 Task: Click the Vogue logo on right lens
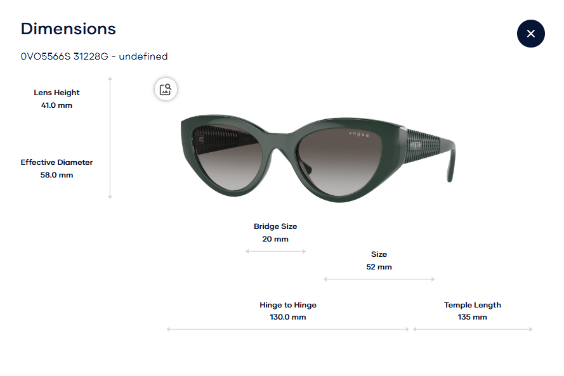click(x=358, y=134)
